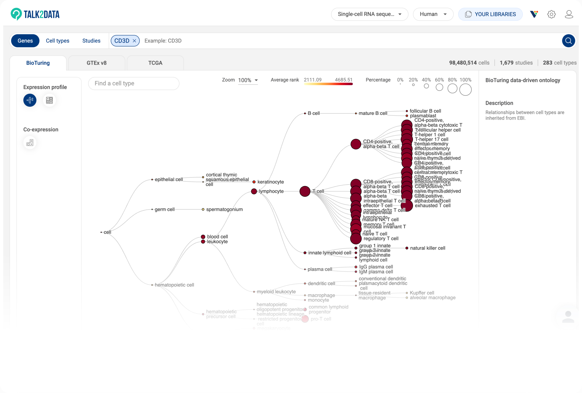The width and height of the screenshot is (582, 393).
Task: Open the co-expression view icon
Action: click(30, 142)
